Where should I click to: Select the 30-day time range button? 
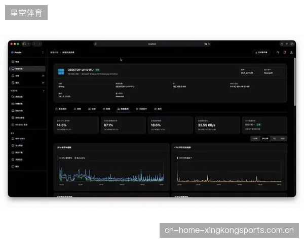click(282, 139)
